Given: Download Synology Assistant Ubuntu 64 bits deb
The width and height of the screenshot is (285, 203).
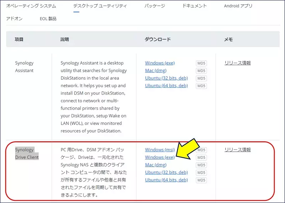Looking at the screenshot, I should (166, 86).
